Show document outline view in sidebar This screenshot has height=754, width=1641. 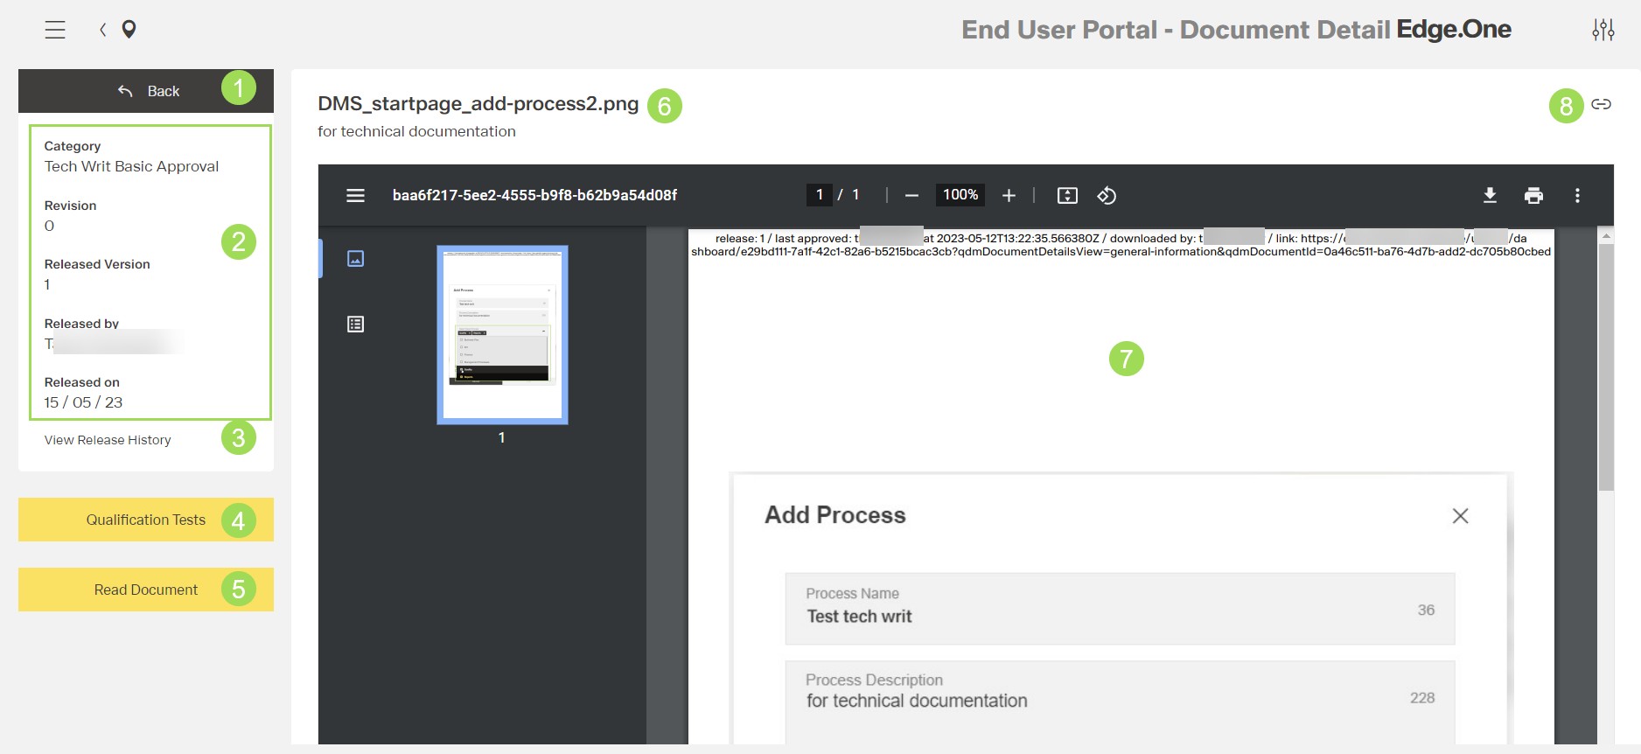pos(355,325)
